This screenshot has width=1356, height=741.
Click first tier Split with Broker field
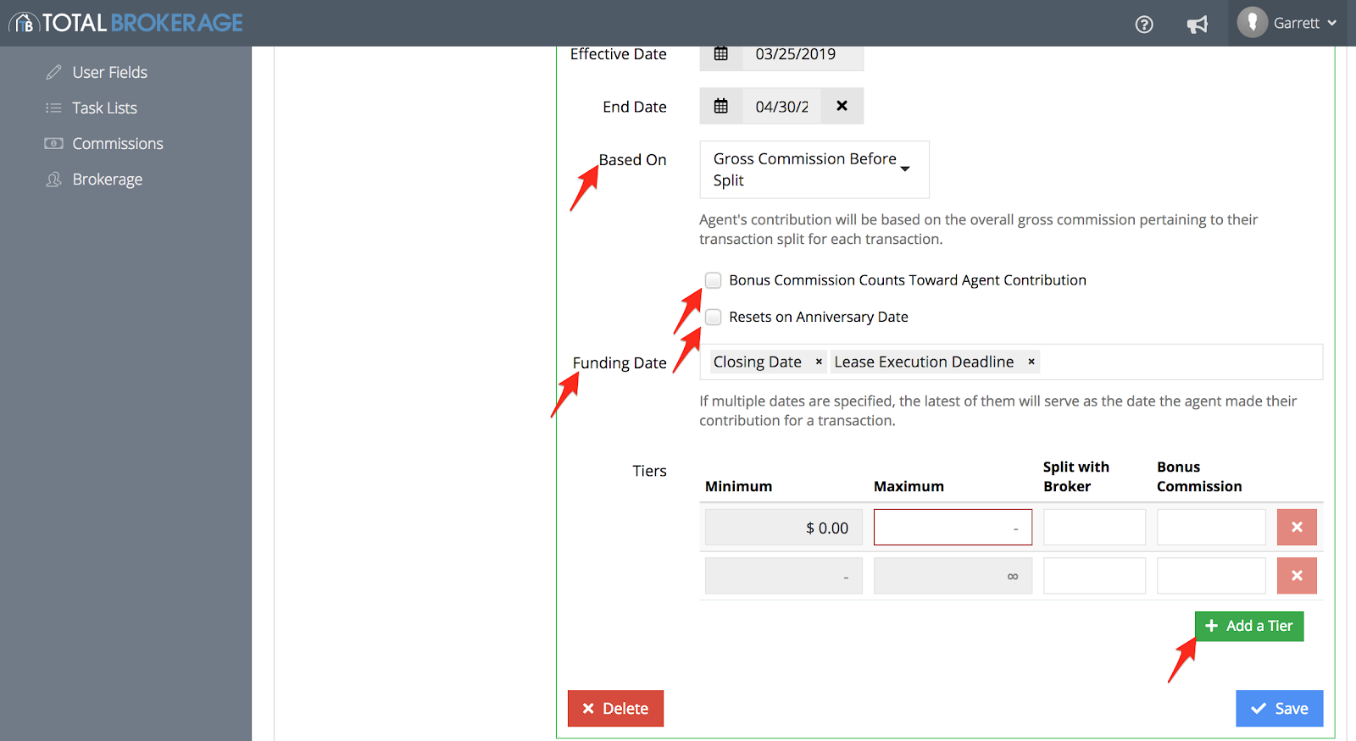[1094, 528]
